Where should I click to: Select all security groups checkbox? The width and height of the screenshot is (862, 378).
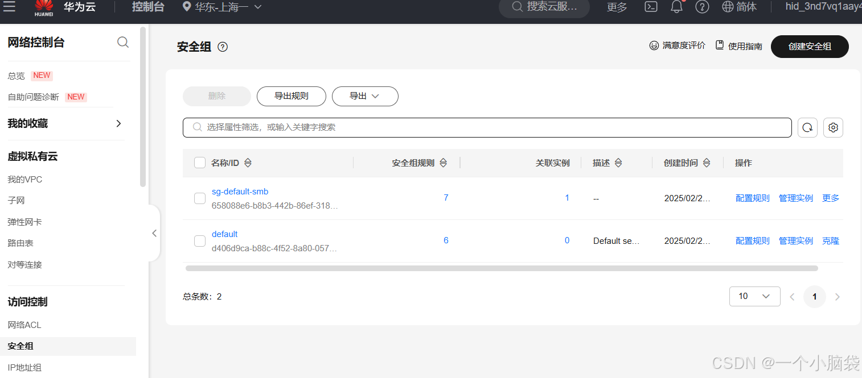coord(200,163)
